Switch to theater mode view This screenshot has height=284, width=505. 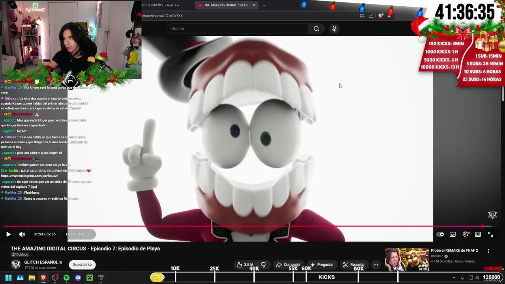click(x=478, y=234)
